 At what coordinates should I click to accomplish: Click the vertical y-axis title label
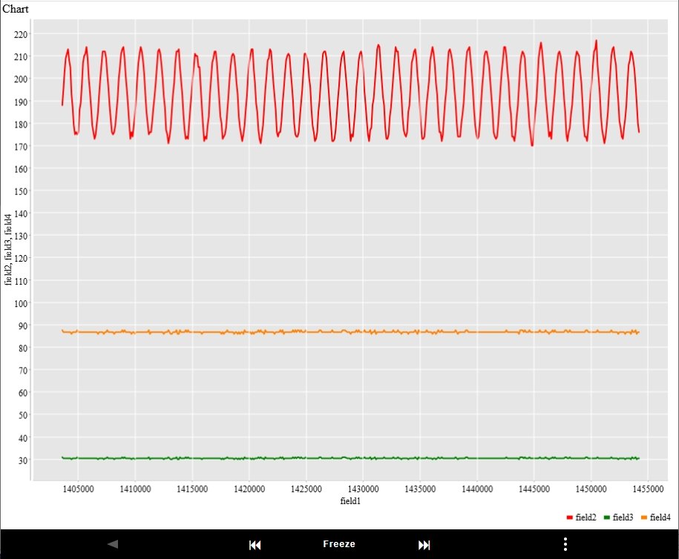[x=9, y=249]
